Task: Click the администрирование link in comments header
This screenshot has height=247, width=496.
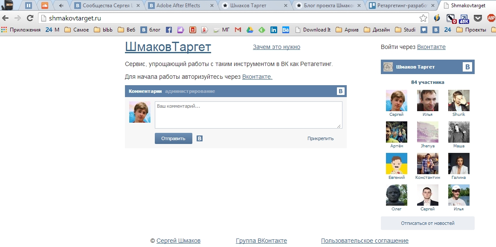Action: tap(190, 91)
